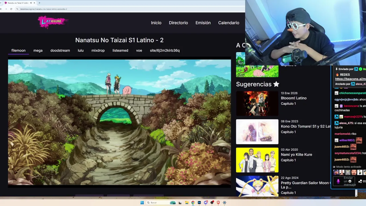366x206 pixels.
Task: Select the voe server tab
Action: pos(139,50)
